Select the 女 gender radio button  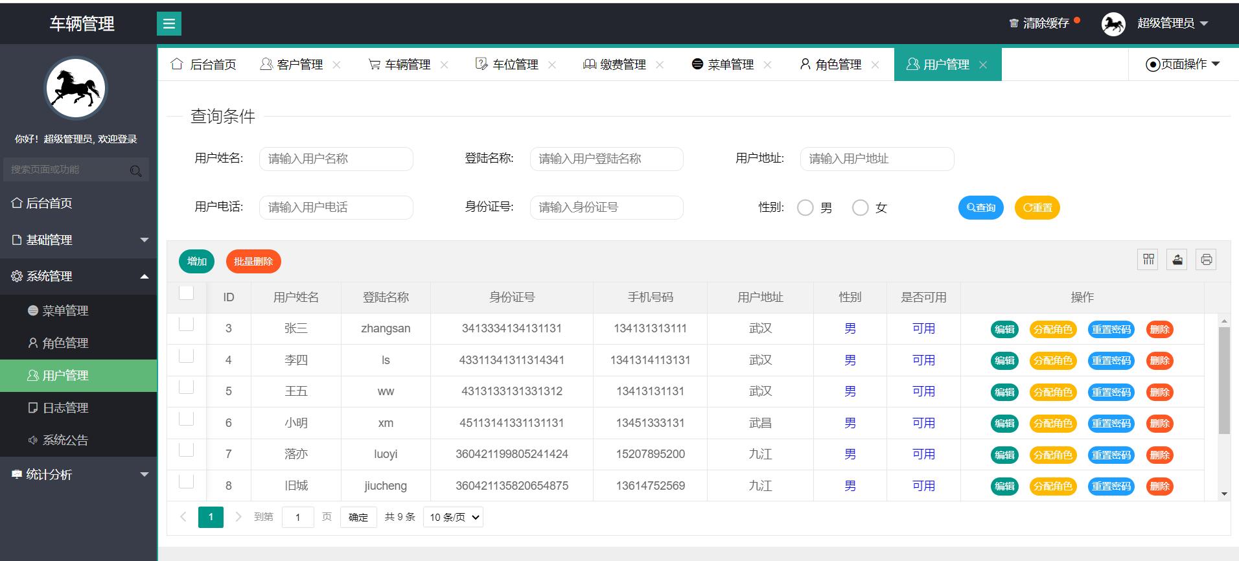point(860,207)
